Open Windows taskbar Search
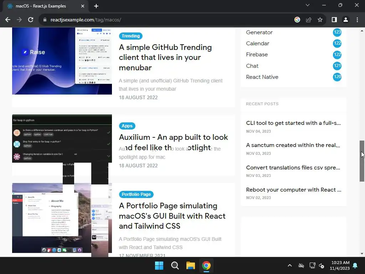Screen dimensions: 365x274 [x=175, y=265]
